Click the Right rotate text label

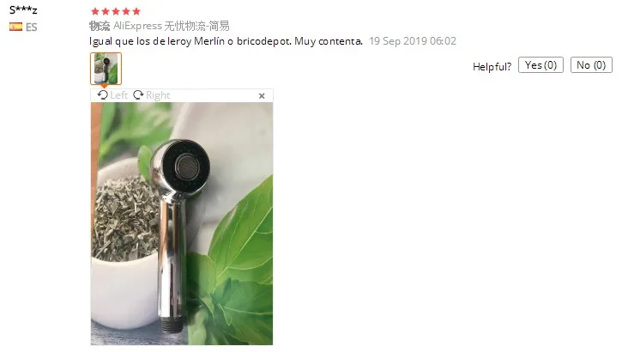pos(158,95)
